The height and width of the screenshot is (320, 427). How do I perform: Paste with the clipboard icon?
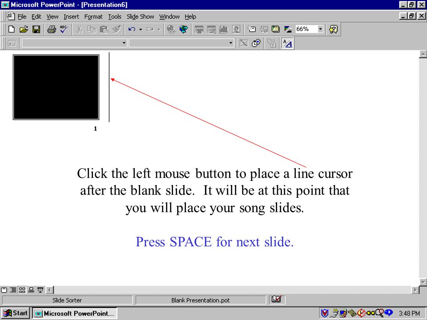[104, 29]
